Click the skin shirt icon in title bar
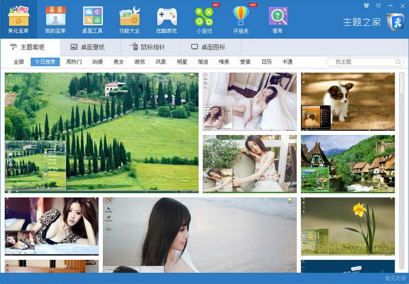The image size is (409, 284). point(367,5)
